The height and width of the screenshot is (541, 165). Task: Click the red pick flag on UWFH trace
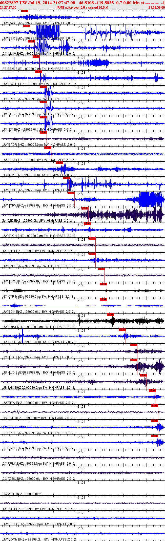38,72
